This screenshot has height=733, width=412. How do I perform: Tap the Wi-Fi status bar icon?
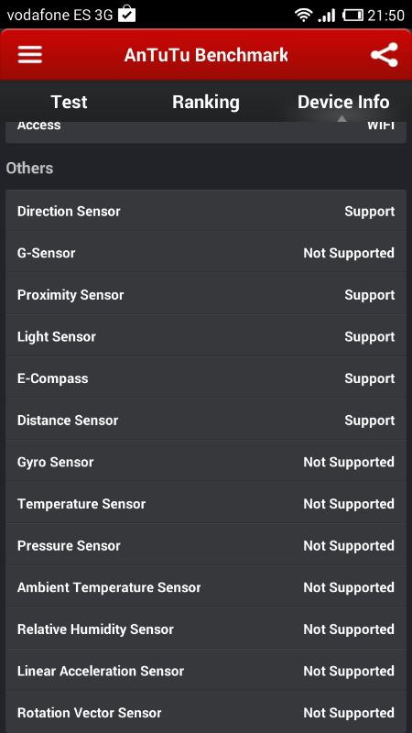click(304, 16)
